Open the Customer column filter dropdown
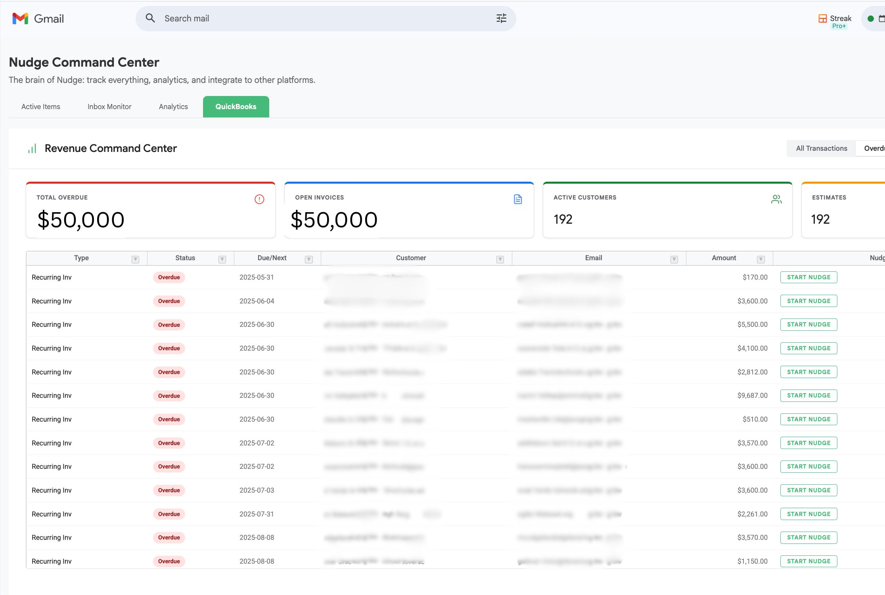Screen dimensions: 885x595 pos(500,259)
